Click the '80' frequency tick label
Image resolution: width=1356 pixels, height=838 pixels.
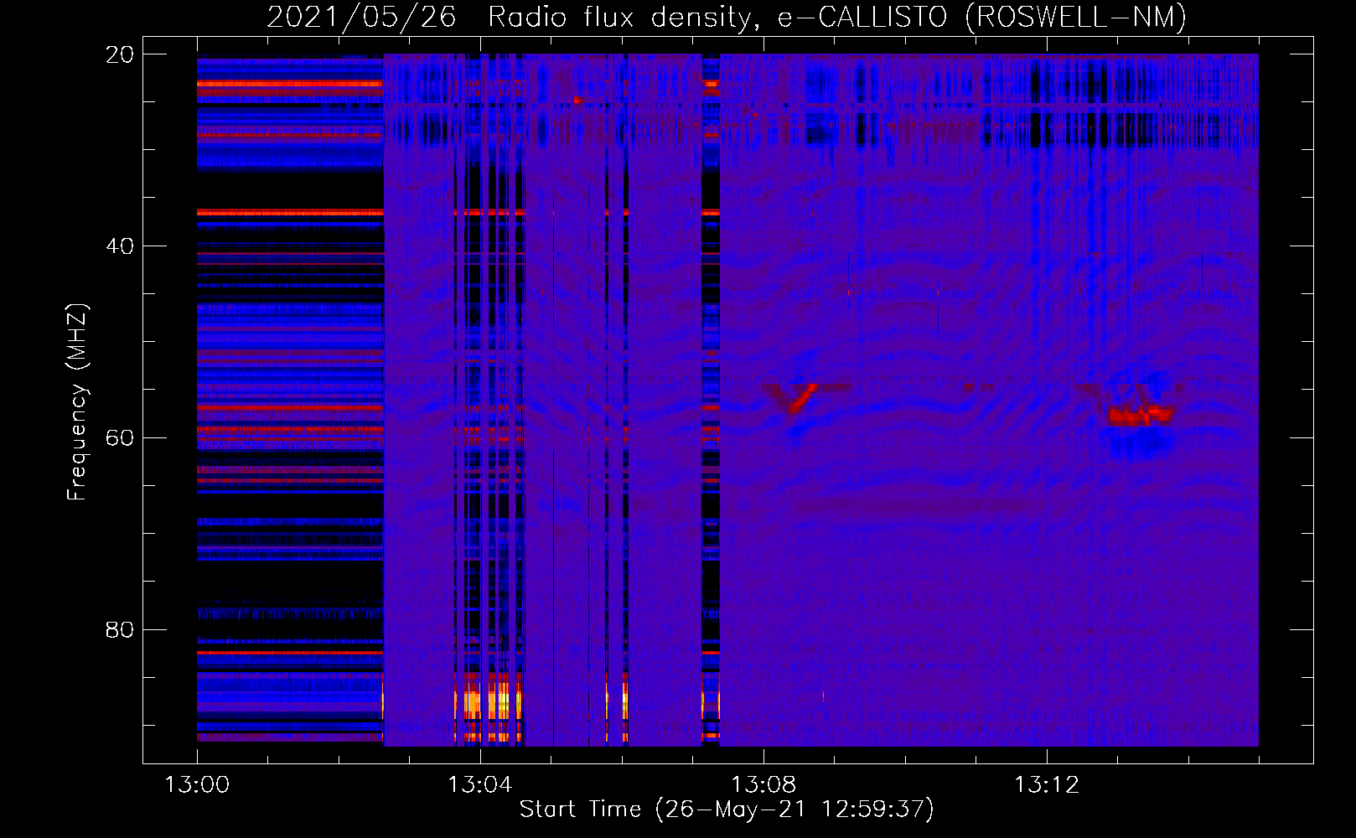pyautogui.click(x=120, y=630)
